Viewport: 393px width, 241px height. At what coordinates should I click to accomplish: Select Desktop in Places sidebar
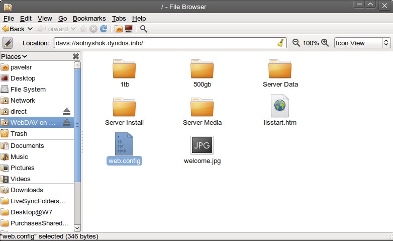(37, 78)
